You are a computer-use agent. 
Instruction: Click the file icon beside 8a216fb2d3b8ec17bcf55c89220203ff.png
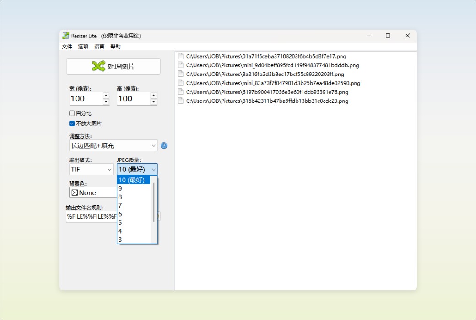point(180,74)
